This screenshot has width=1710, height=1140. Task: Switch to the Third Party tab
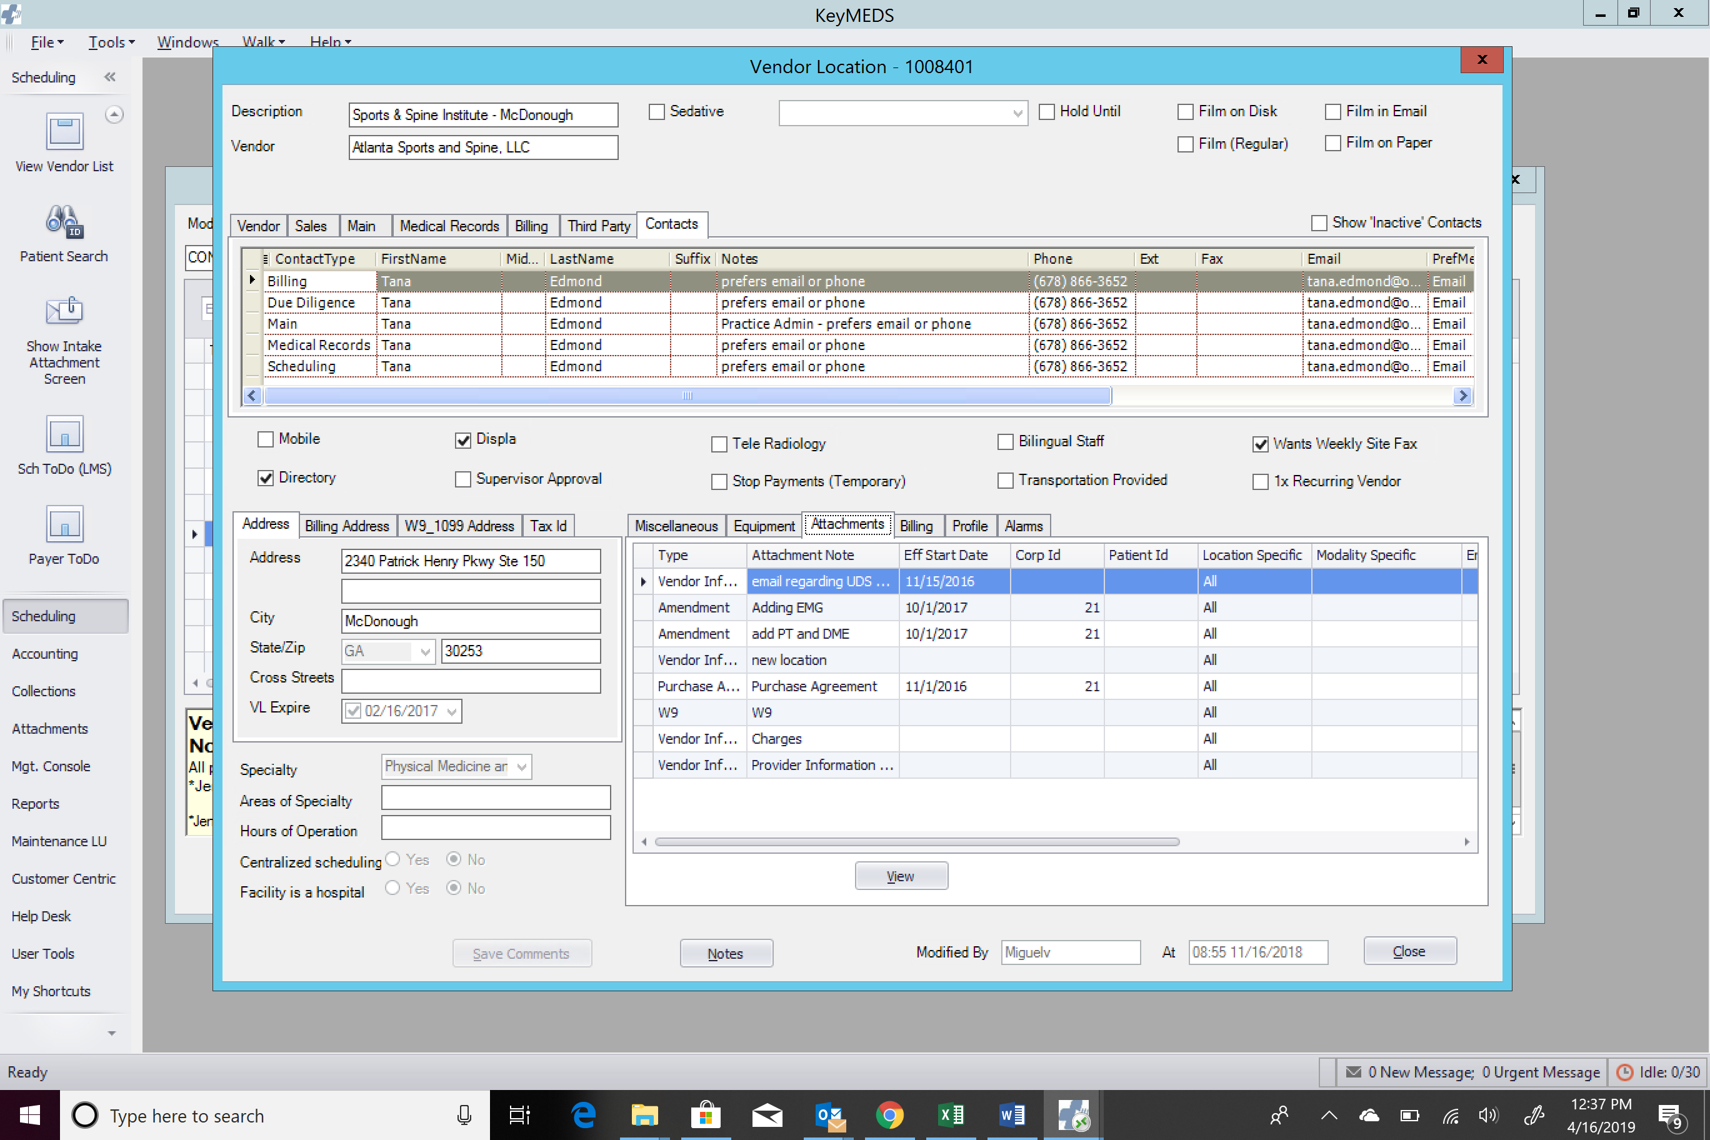(599, 225)
